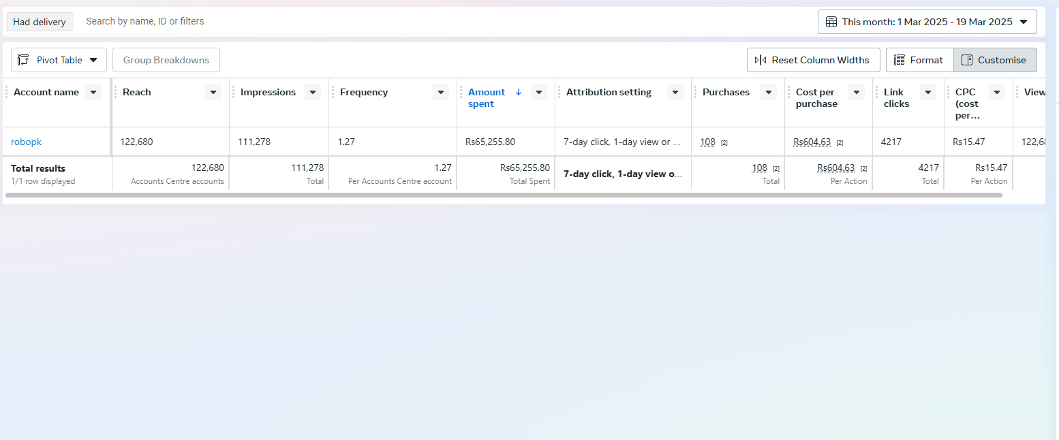This screenshot has width=1059, height=440.
Task: Click the Reach column drag handle
Action: point(116,92)
